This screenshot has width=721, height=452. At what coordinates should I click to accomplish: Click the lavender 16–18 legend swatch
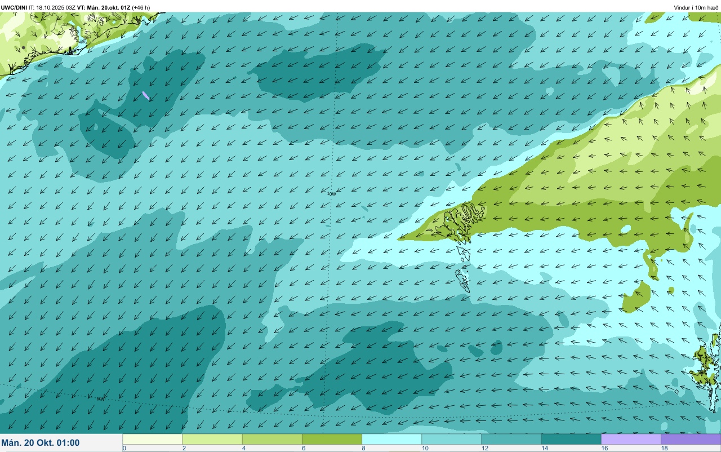click(x=631, y=438)
